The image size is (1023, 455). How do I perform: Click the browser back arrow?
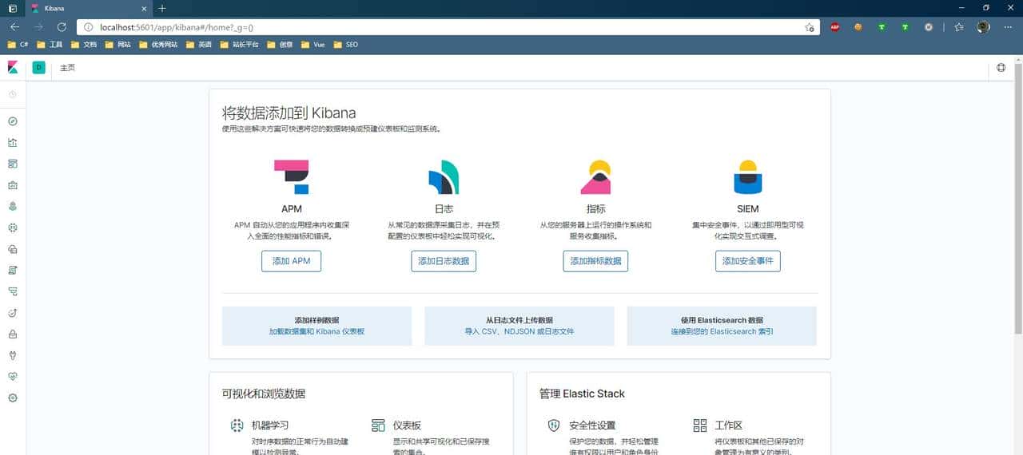pyautogui.click(x=15, y=26)
